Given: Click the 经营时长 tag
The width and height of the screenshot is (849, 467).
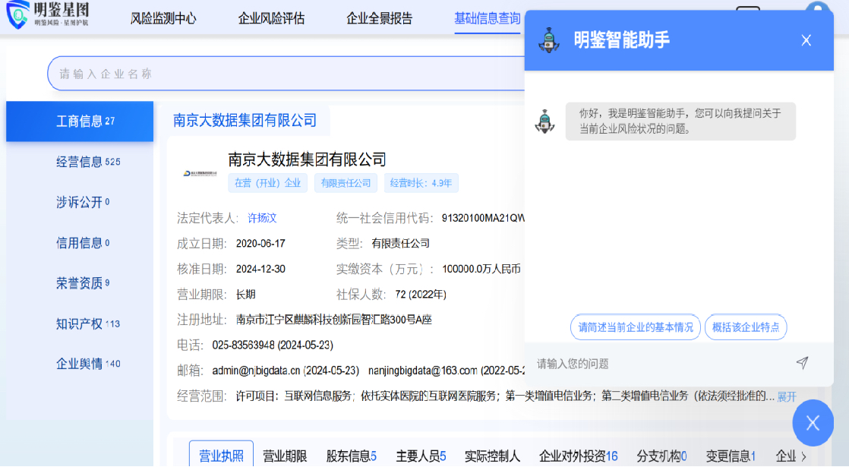Looking at the screenshot, I should (421, 183).
